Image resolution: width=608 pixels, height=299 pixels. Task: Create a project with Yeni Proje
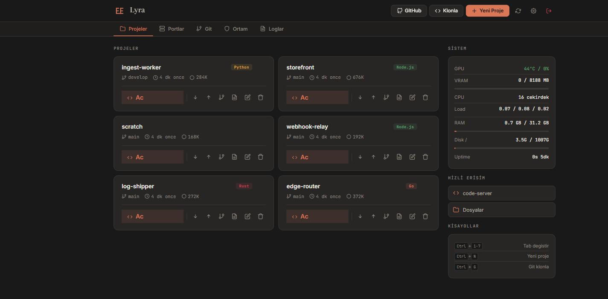point(488,11)
